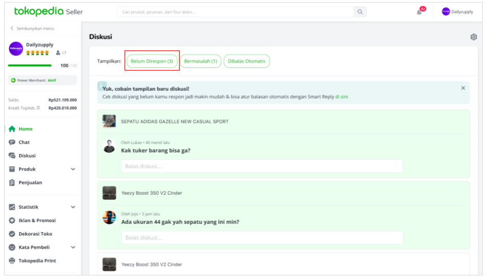Open Tokopedia Print menu item
The width and height of the screenshot is (494, 278).
(x=37, y=260)
